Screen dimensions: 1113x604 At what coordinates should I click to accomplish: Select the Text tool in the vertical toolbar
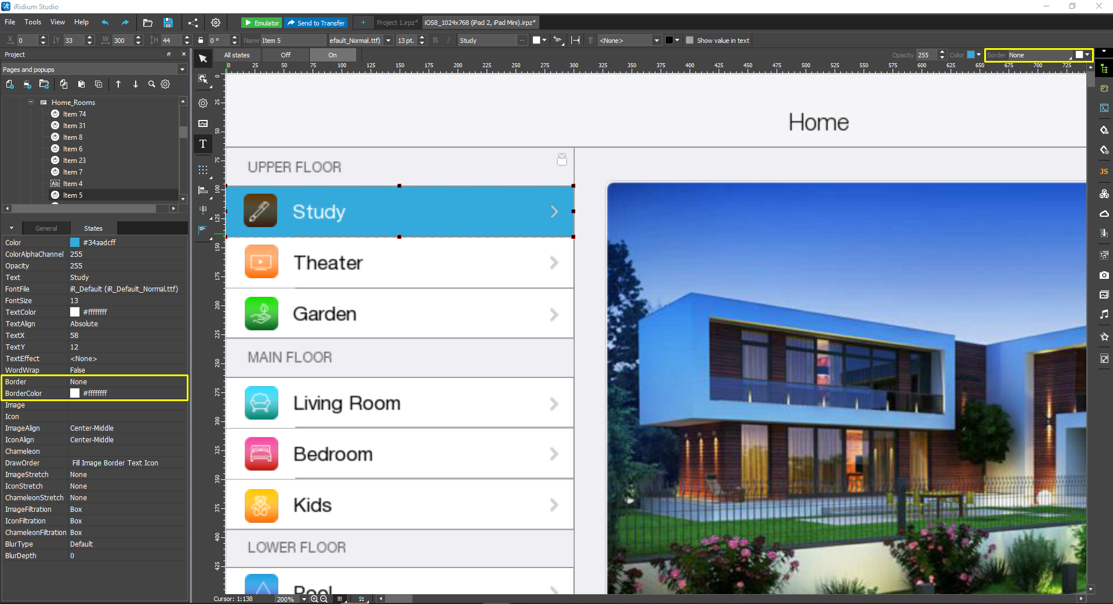(203, 144)
